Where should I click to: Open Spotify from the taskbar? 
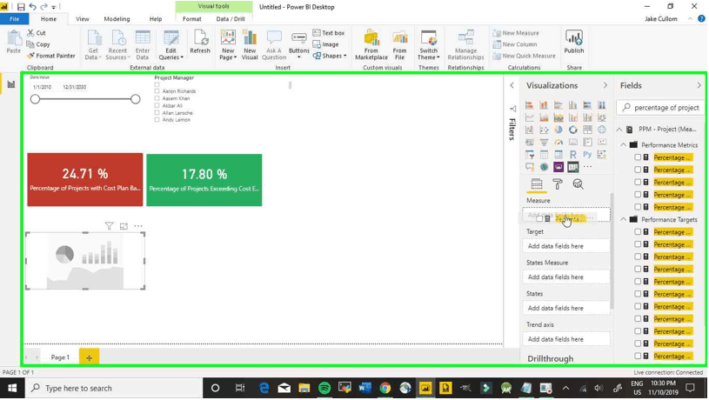pos(324,388)
